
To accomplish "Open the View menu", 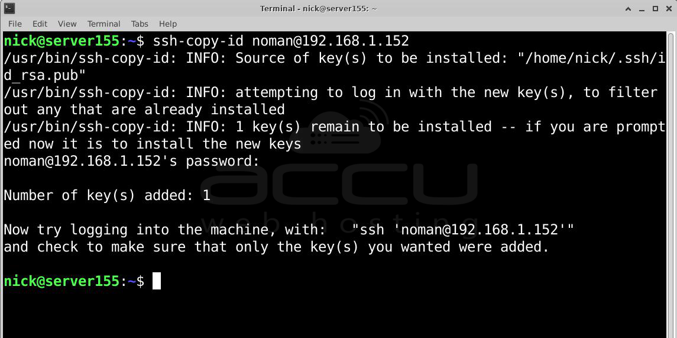I will point(67,24).
